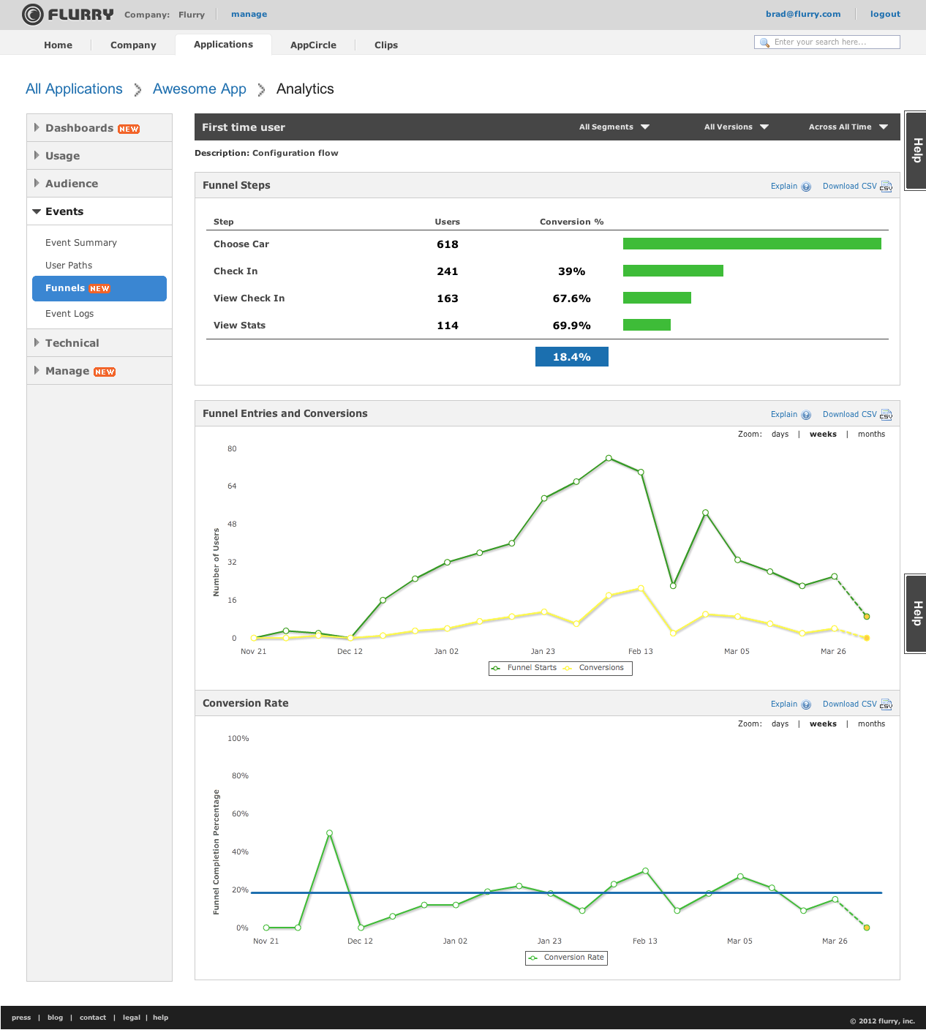Switch Funnel Entries chart zoom to months
Image resolution: width=926 pixels, height=1030 pixels.
(x=871, y=435)
